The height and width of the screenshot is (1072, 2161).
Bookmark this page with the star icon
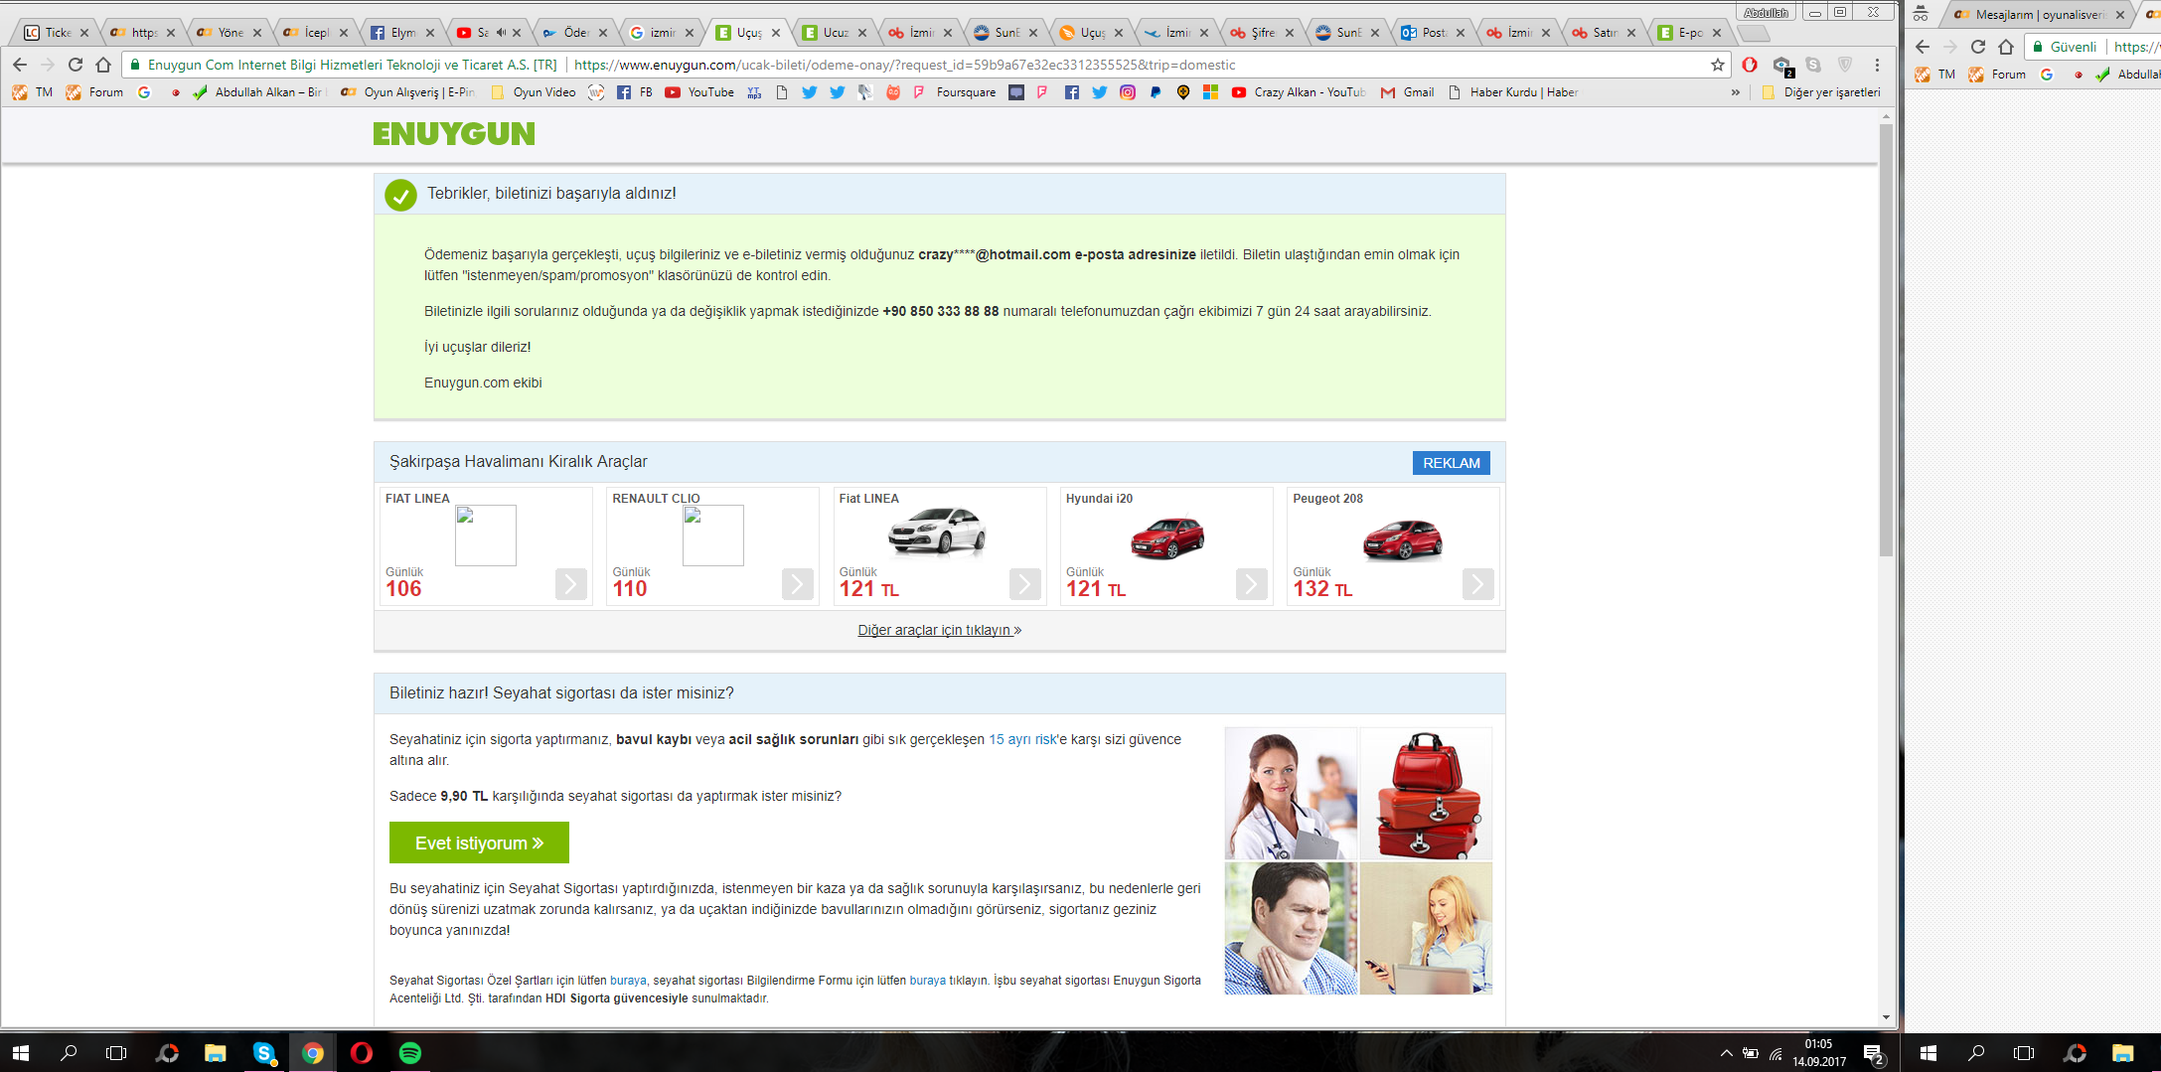[1718, 65]
